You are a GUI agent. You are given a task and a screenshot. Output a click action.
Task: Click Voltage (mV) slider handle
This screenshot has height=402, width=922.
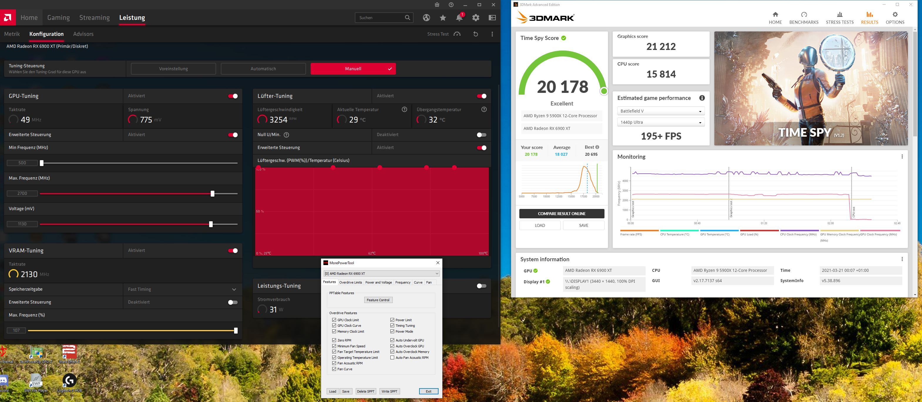(211, 224)
